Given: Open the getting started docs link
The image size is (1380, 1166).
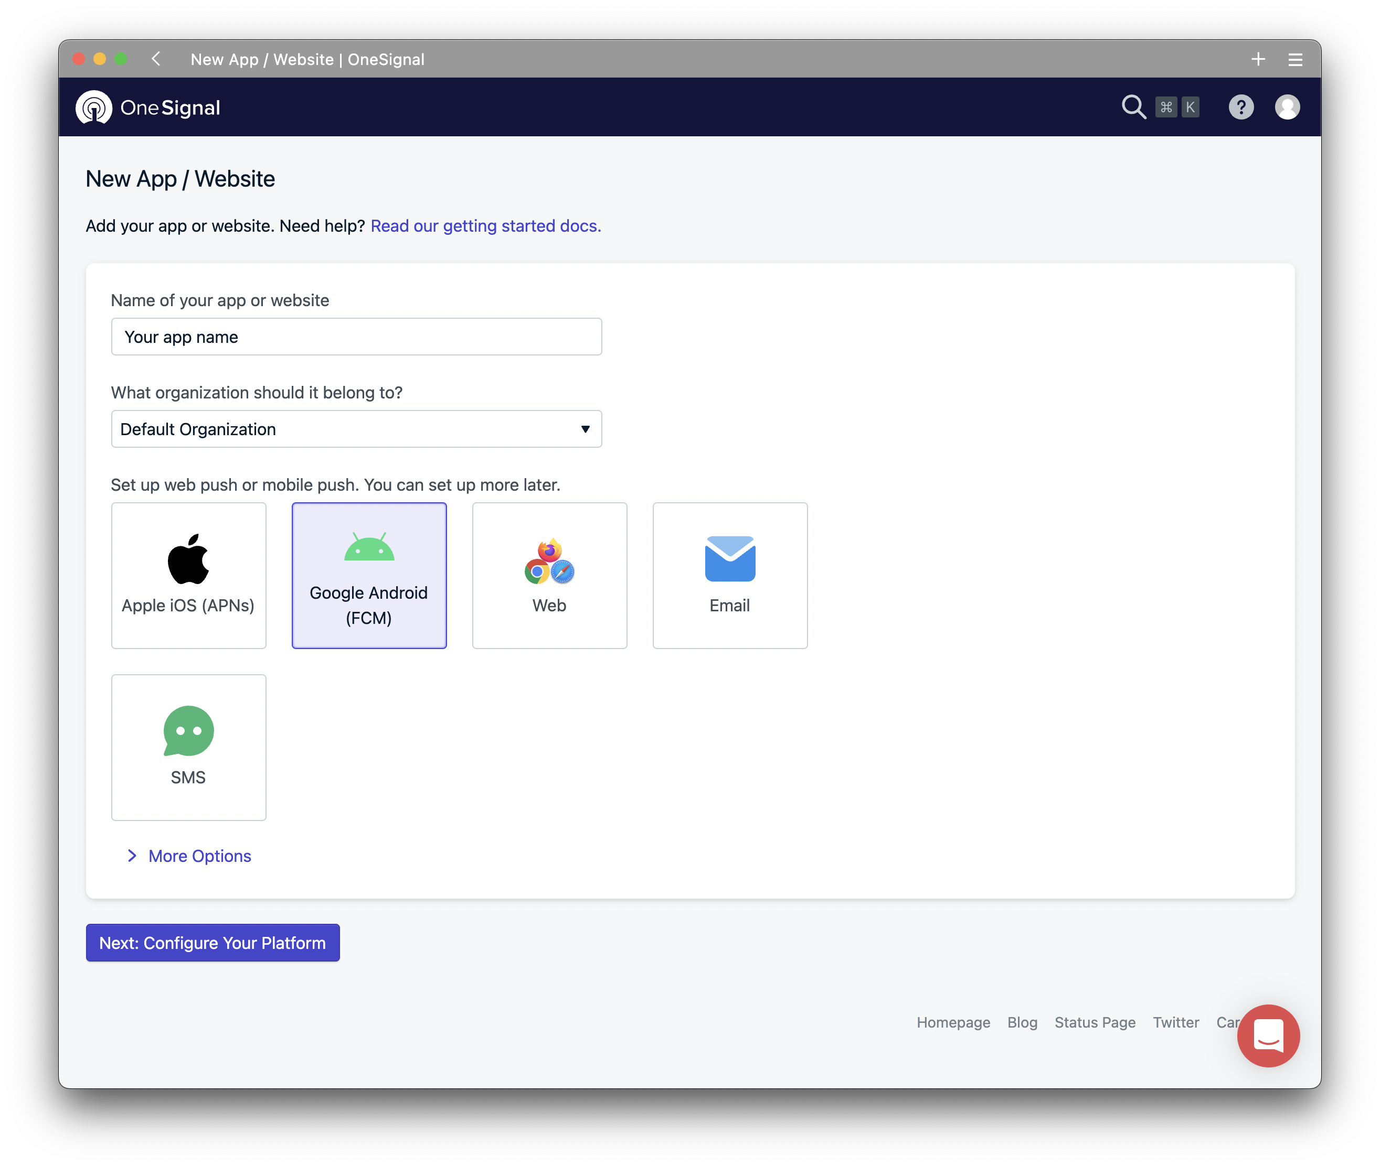Looking at the screenshot, I should 485,226.
